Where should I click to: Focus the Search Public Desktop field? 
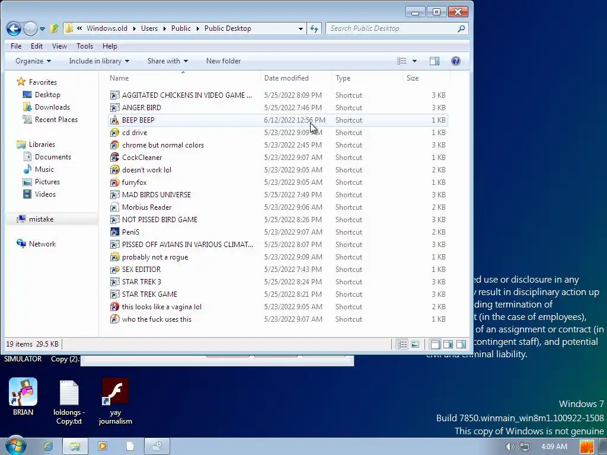tap(391, 28)
